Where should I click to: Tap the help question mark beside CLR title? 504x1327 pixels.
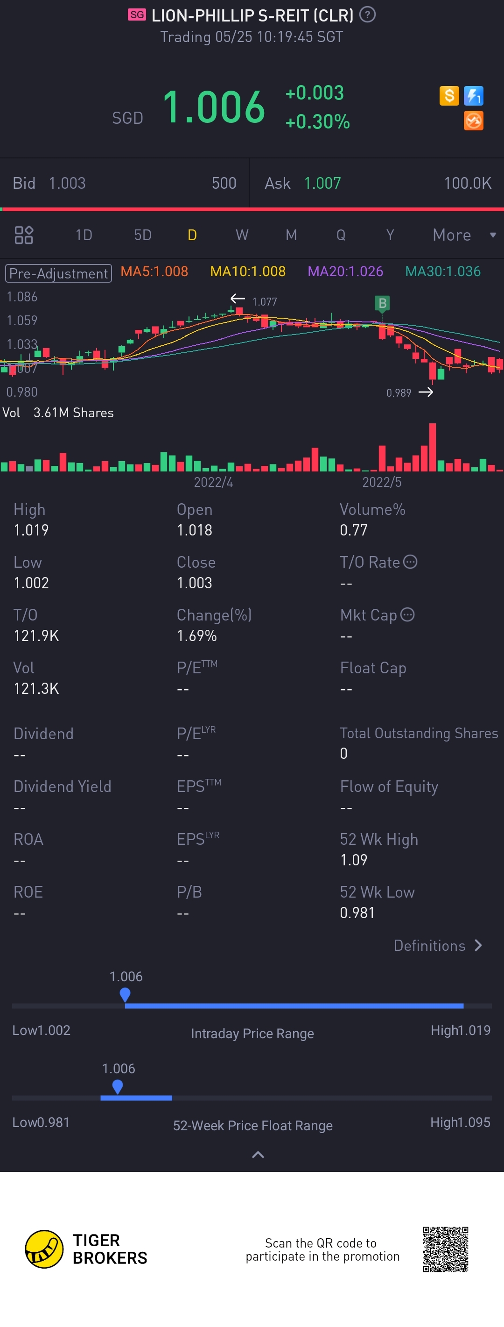tap(367, 15)
